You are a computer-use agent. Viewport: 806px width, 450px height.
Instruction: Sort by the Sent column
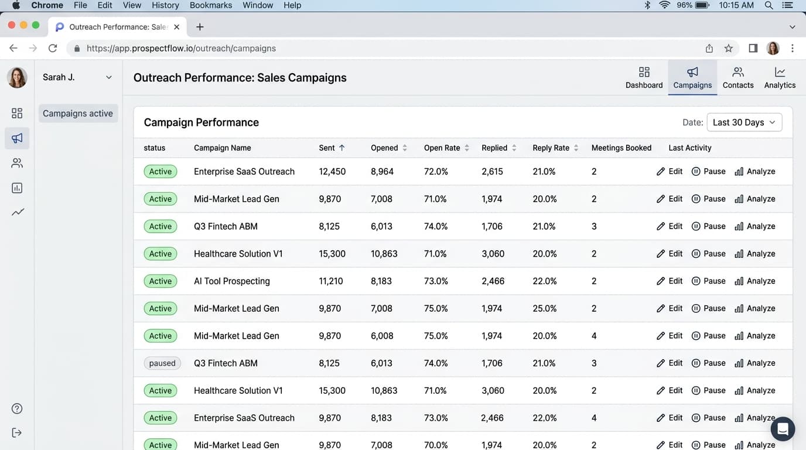tap(332, 148)
